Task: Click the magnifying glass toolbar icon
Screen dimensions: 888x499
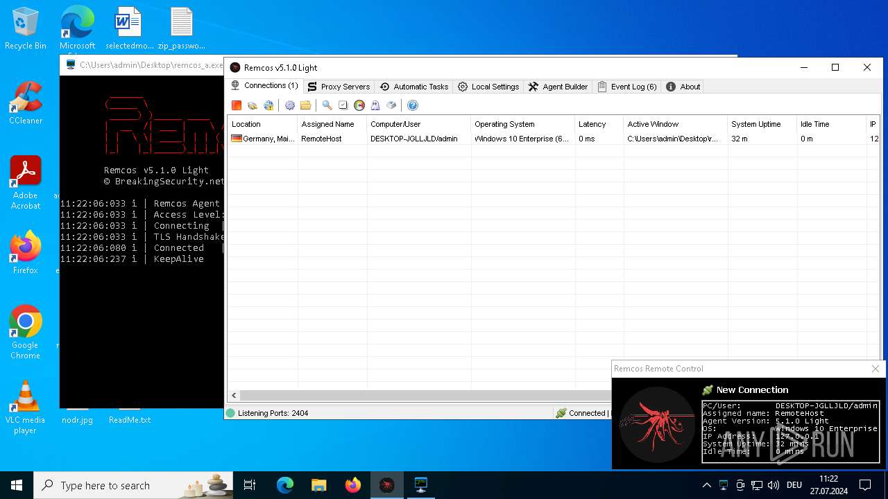Action: coord(327,105)
